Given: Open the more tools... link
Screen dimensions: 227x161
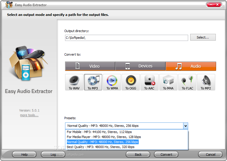Looking at the screenshot, I should click(29, 115).
